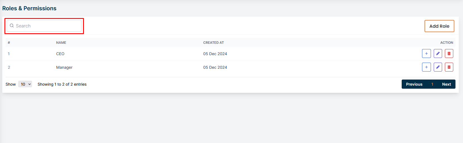The height and width of the screenshot is (143, 463).
Task: Open the Show entries count dropdown
Action: [x=25, y=84]
